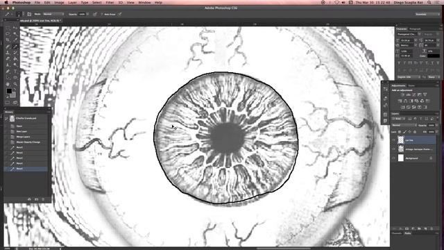444x250 pixels.
Task: Hide the vintage halftone layer
Action: pos(393,149)
